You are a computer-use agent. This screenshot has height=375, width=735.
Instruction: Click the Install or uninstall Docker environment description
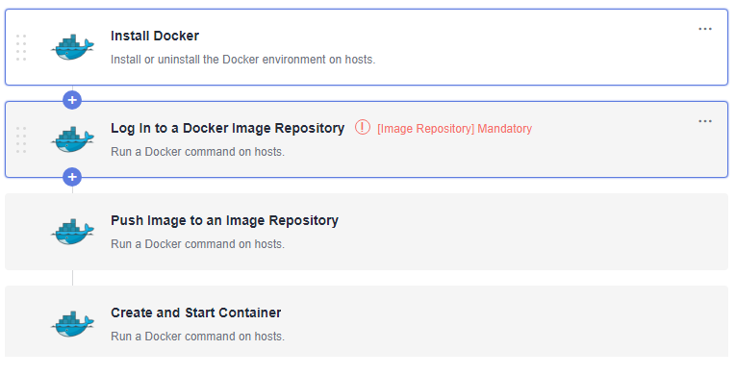click(x=242, y=60)
